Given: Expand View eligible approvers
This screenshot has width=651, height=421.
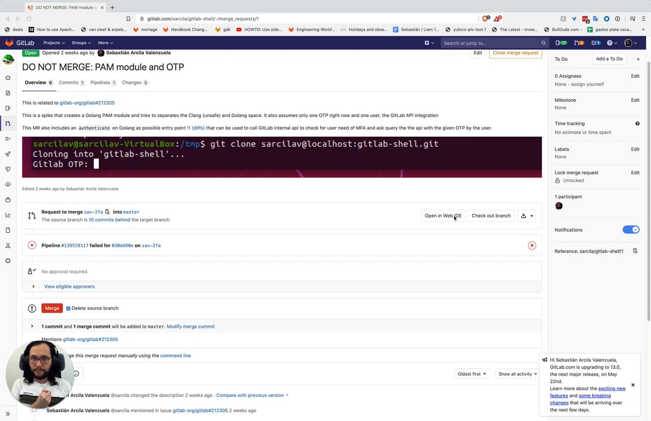Looking at the screenshot, I should coord(69,286).
